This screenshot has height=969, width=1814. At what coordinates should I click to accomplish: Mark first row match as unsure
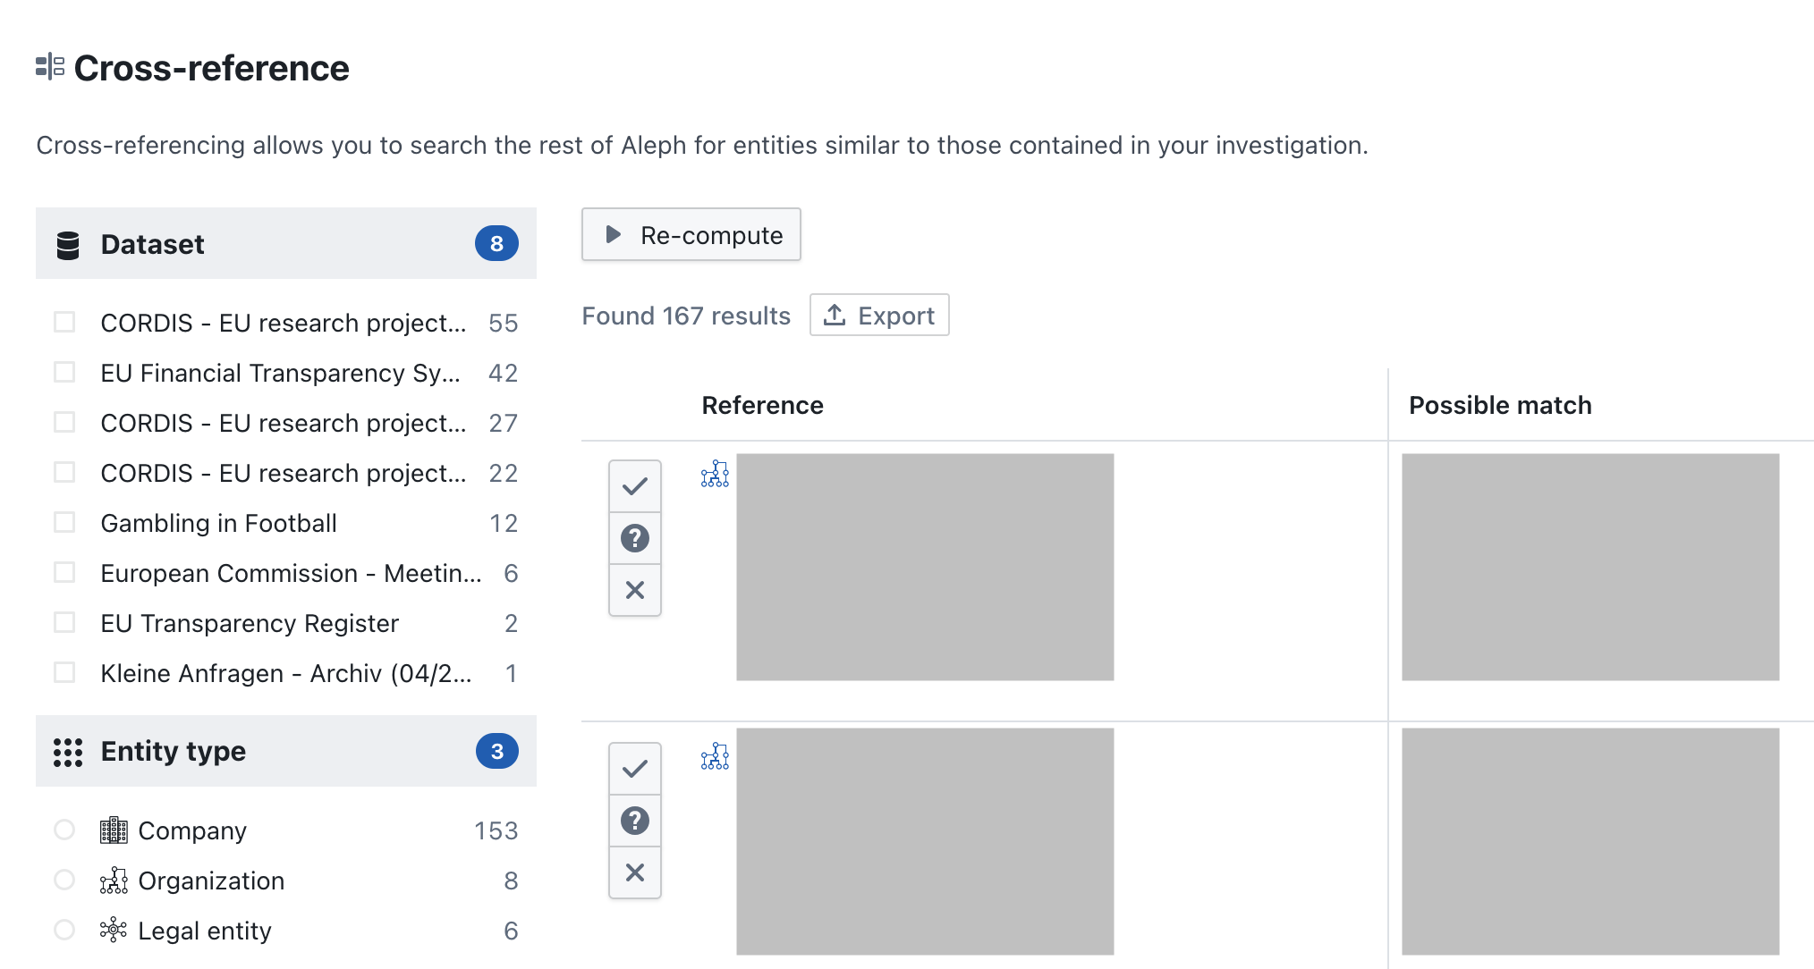(635, 538)
